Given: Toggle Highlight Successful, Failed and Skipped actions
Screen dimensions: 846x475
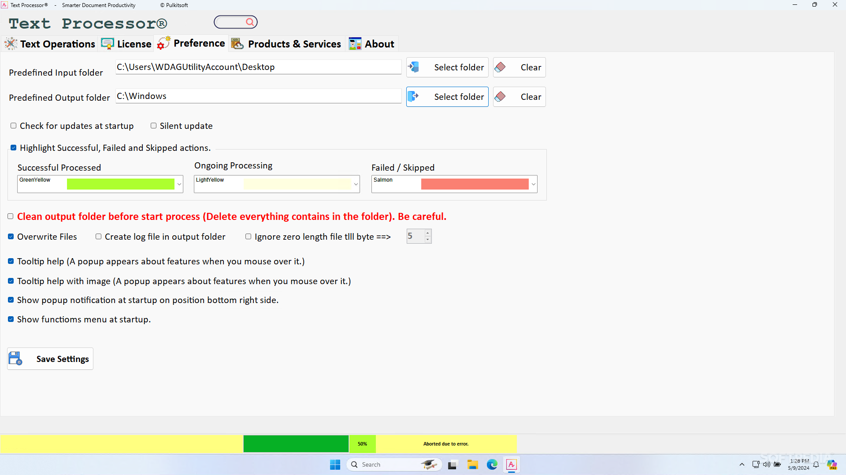Looking at the screenshot, I should [x=14, y=148].
